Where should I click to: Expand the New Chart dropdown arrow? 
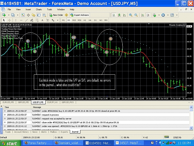pyautogui.click(x=9, y=15)
